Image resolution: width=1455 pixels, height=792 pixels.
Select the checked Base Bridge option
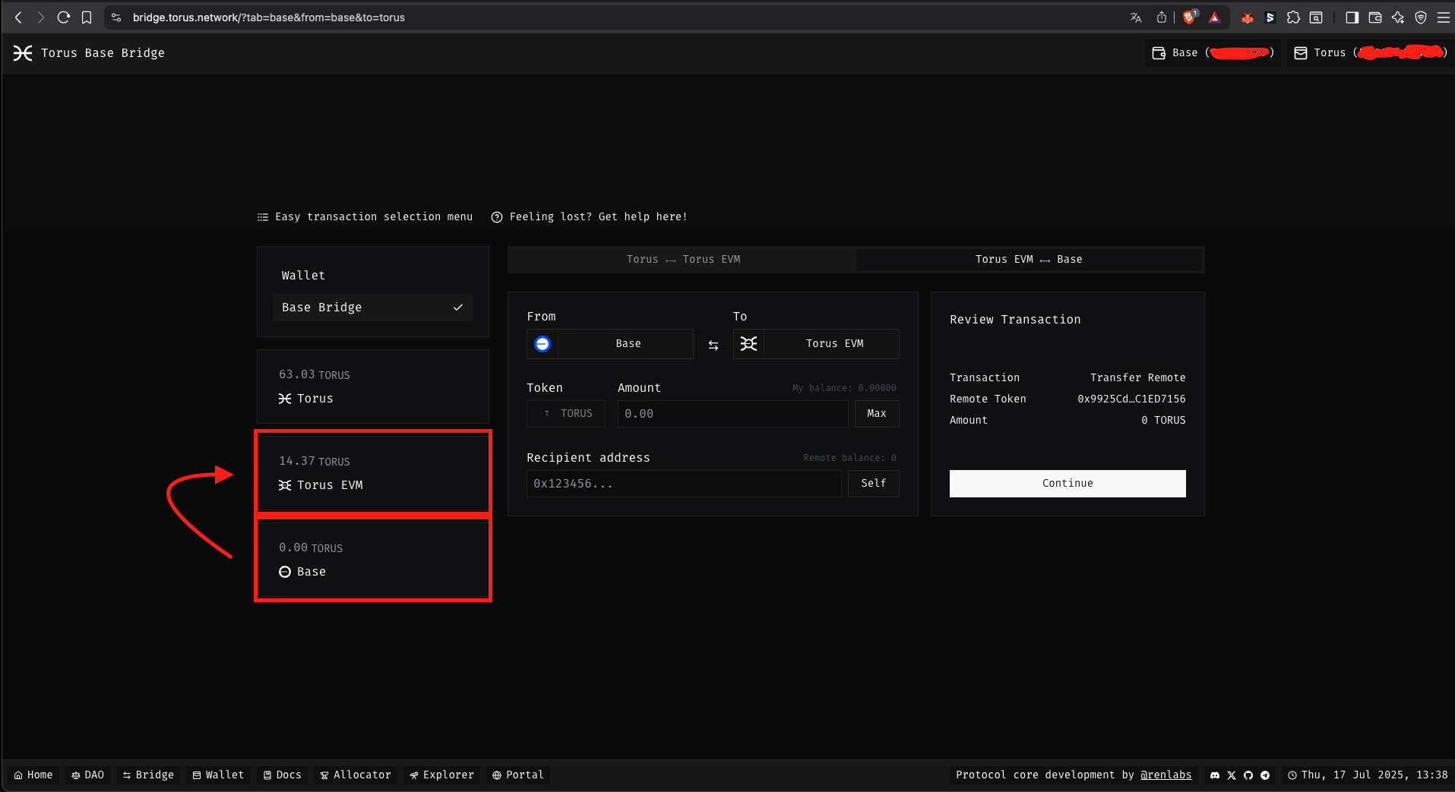tap(372, 308)
